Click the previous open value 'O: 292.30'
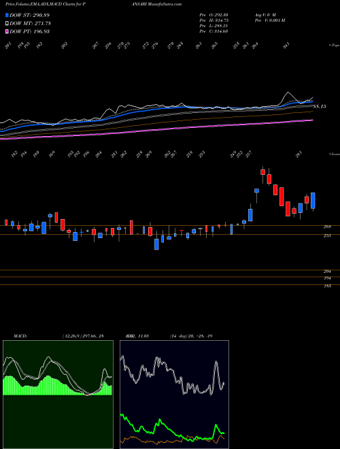The height and width of the screenshot is (449, 340). 218,15
